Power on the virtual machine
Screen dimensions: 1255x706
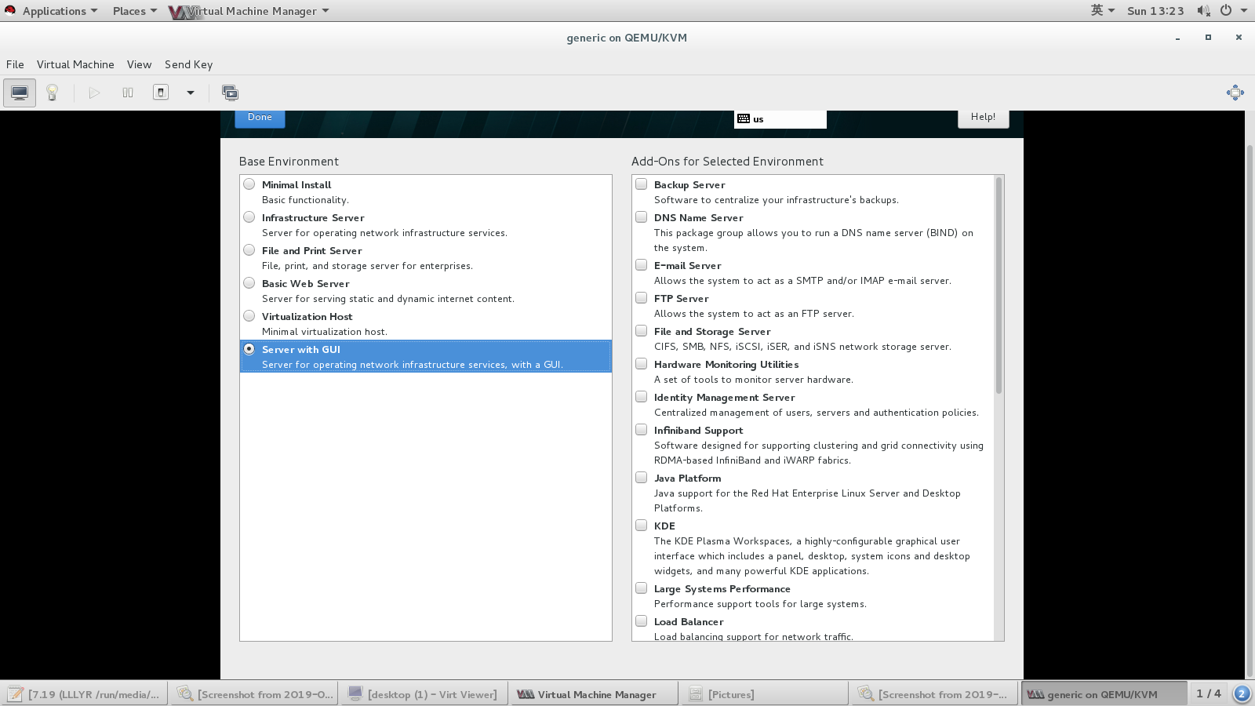[x=94, y=93]
